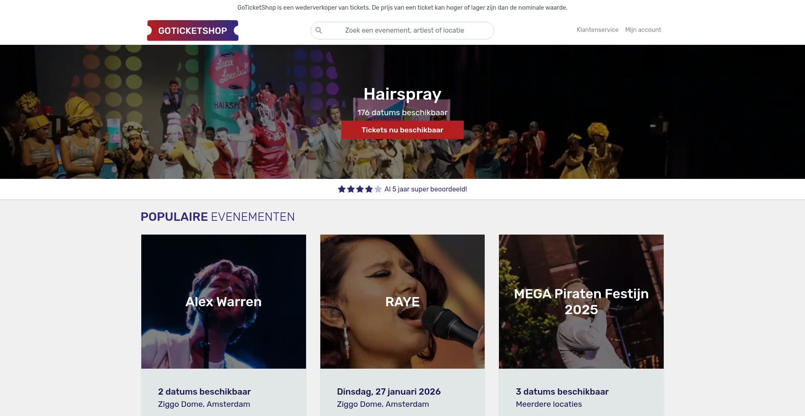805x416 pixels.
Task: Select the RAYE date Dinsdag 27 januari 2026
Action: click(x=389, y=392)
